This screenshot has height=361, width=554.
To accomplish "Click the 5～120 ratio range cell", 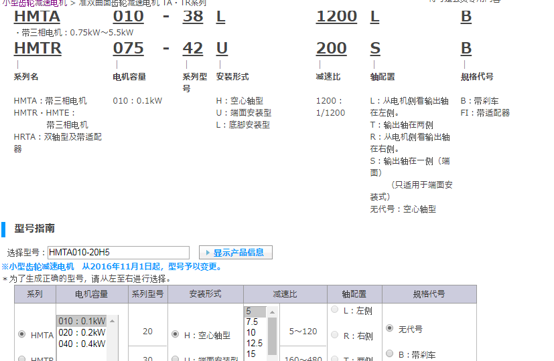I will (x=303, y=331).
